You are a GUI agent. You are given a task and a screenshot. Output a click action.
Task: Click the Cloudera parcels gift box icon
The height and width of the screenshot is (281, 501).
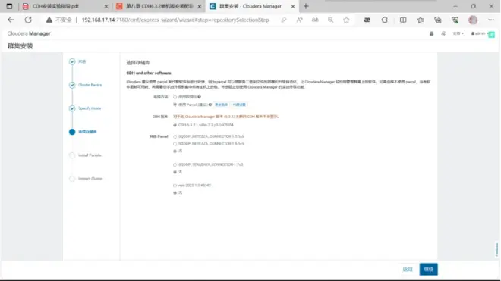point(431,33)
